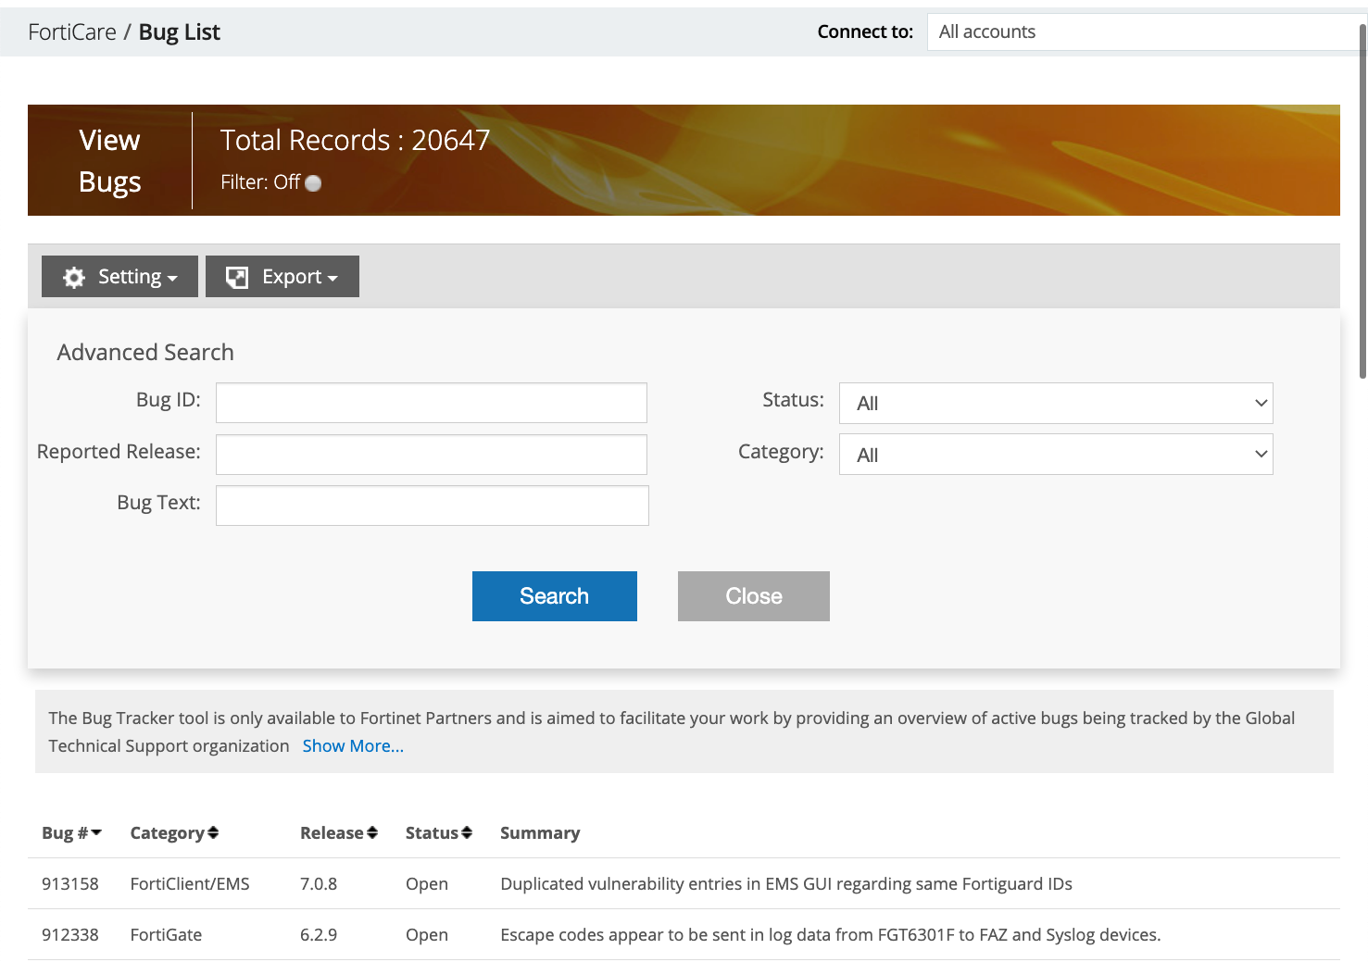
Task: Click release value 7.0.8
Action: (x=319, y=884)
